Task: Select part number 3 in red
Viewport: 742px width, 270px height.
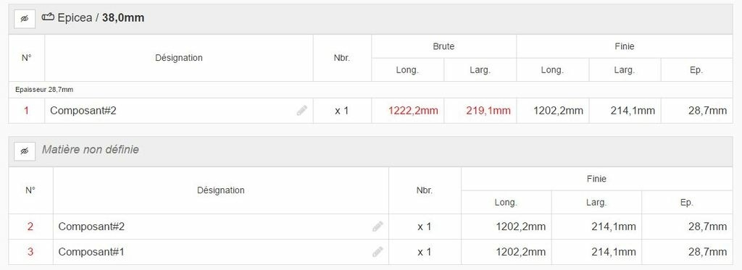Action: pos(30,252)
